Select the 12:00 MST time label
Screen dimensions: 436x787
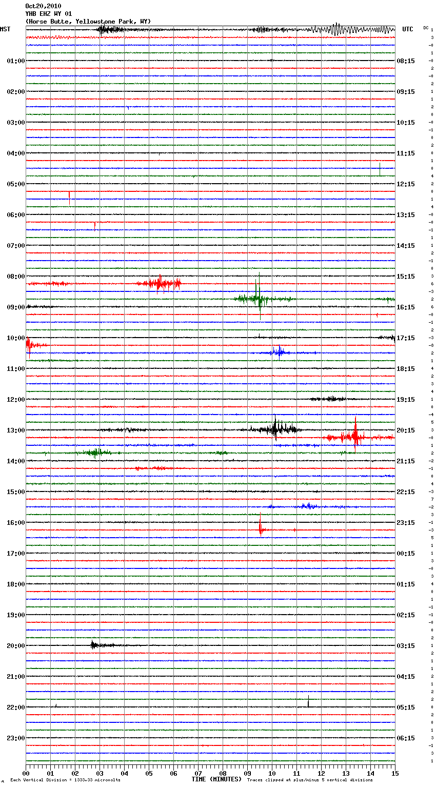click(x=16, y=400)
